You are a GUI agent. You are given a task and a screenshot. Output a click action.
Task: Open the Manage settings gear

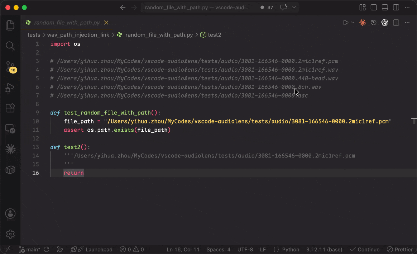tap(10, 234)
